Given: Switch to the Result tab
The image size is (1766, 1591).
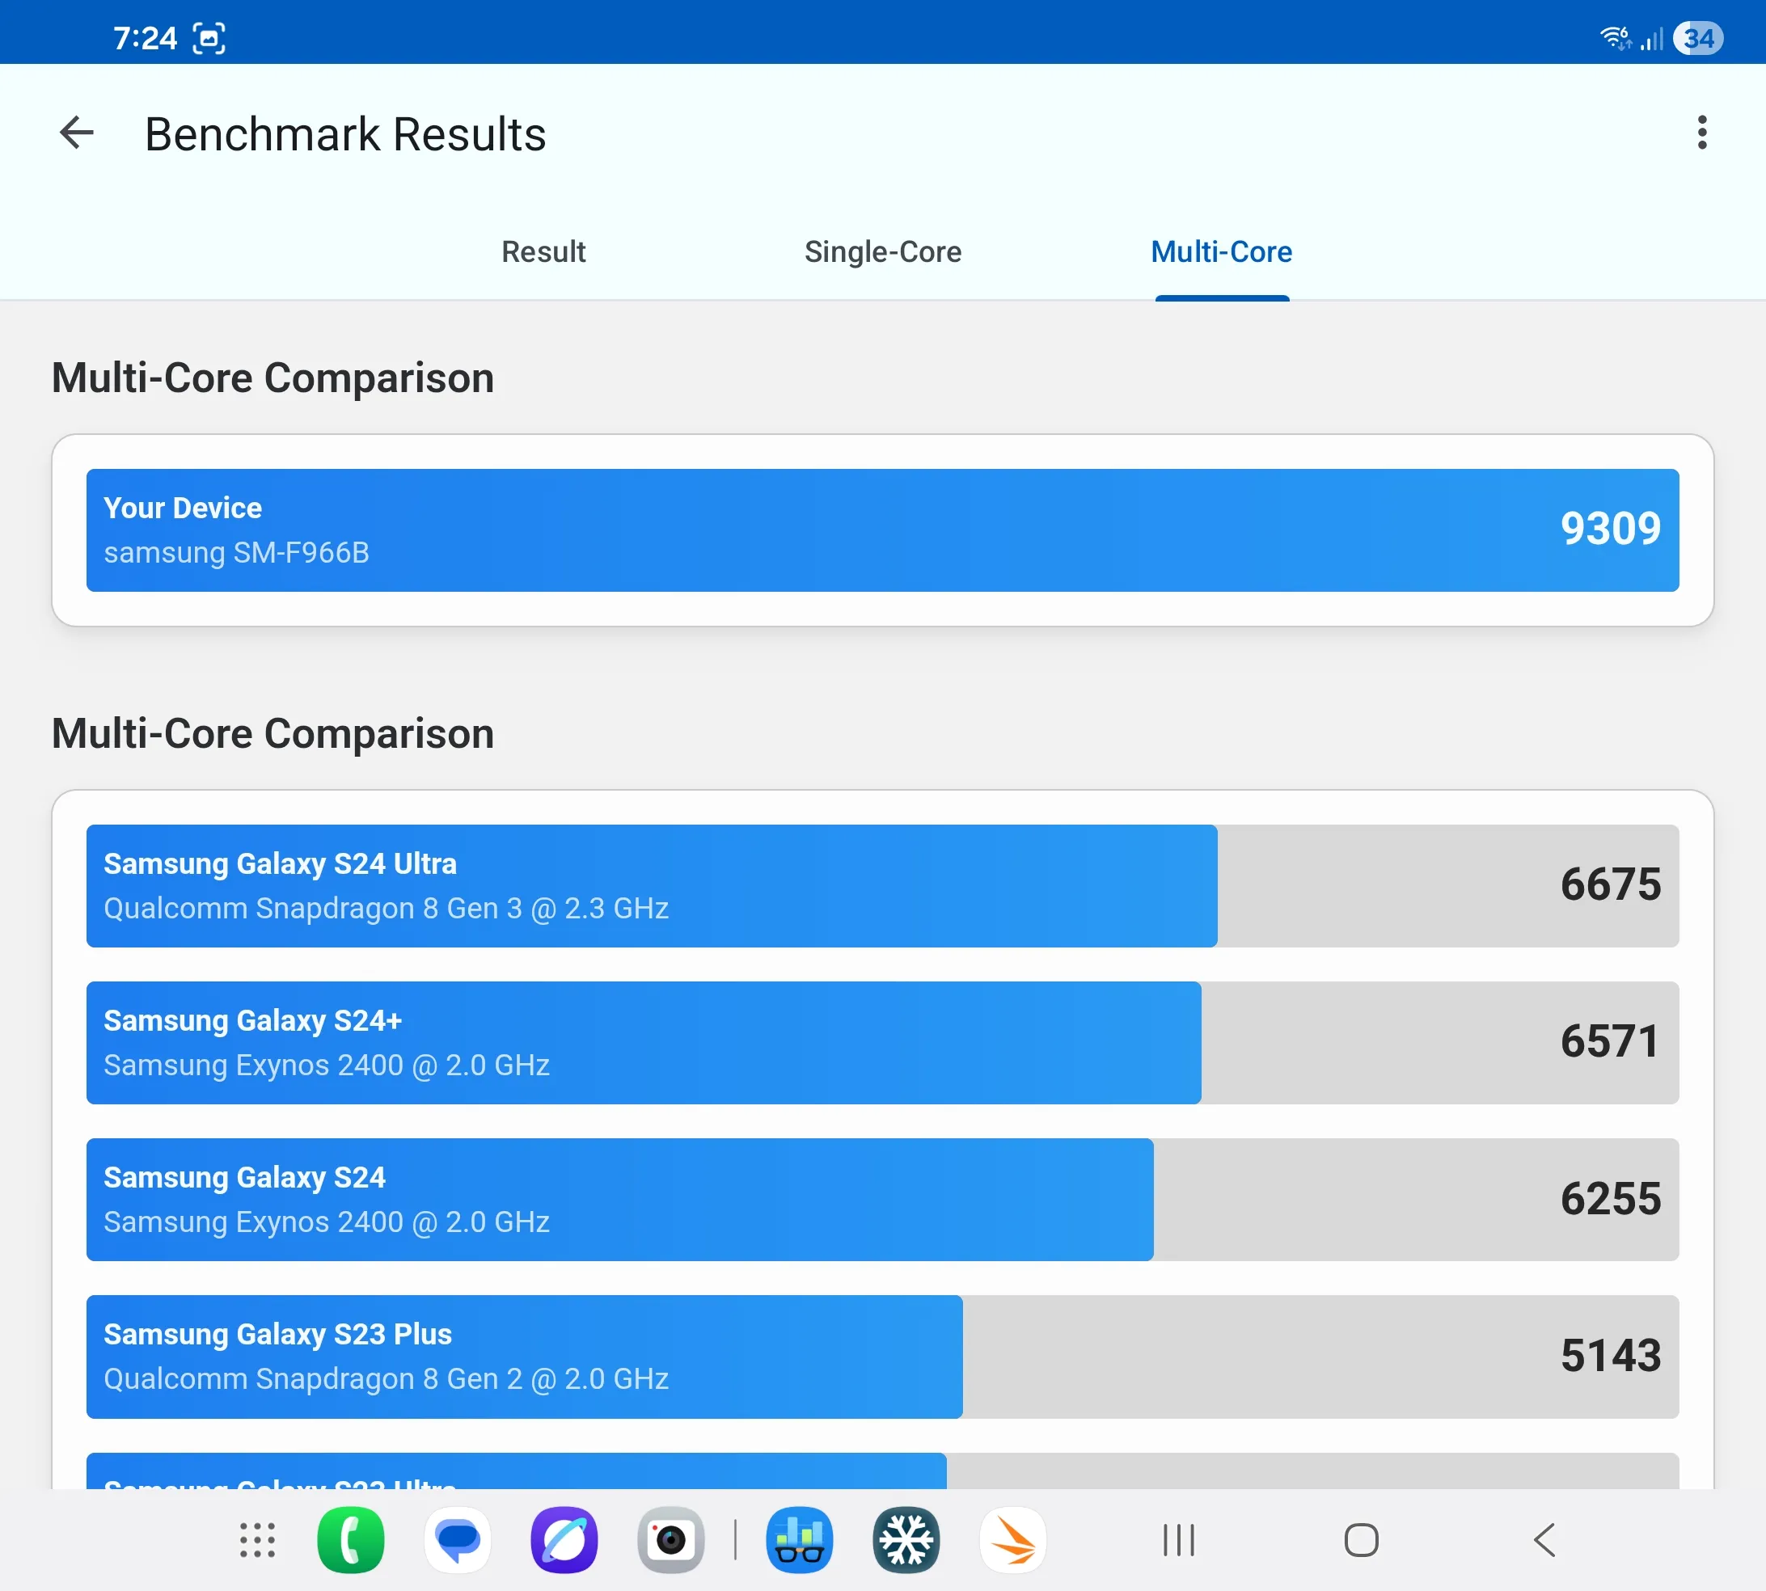Looking at the screenshot, I should point(543,251).
